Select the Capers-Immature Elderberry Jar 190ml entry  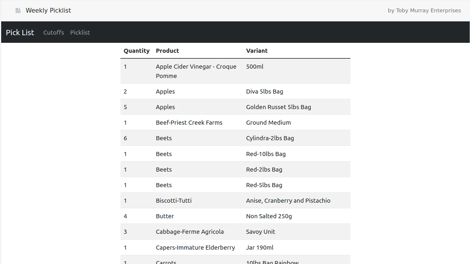click(x=235, y=247)
